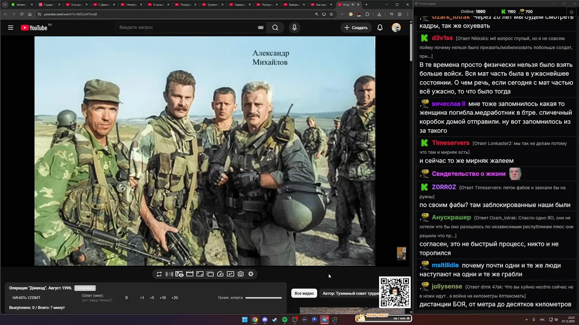The width and height of the screenshot is (579, 325).
Task: Start voice search with the microphone icon
Action: click(294, 28)
